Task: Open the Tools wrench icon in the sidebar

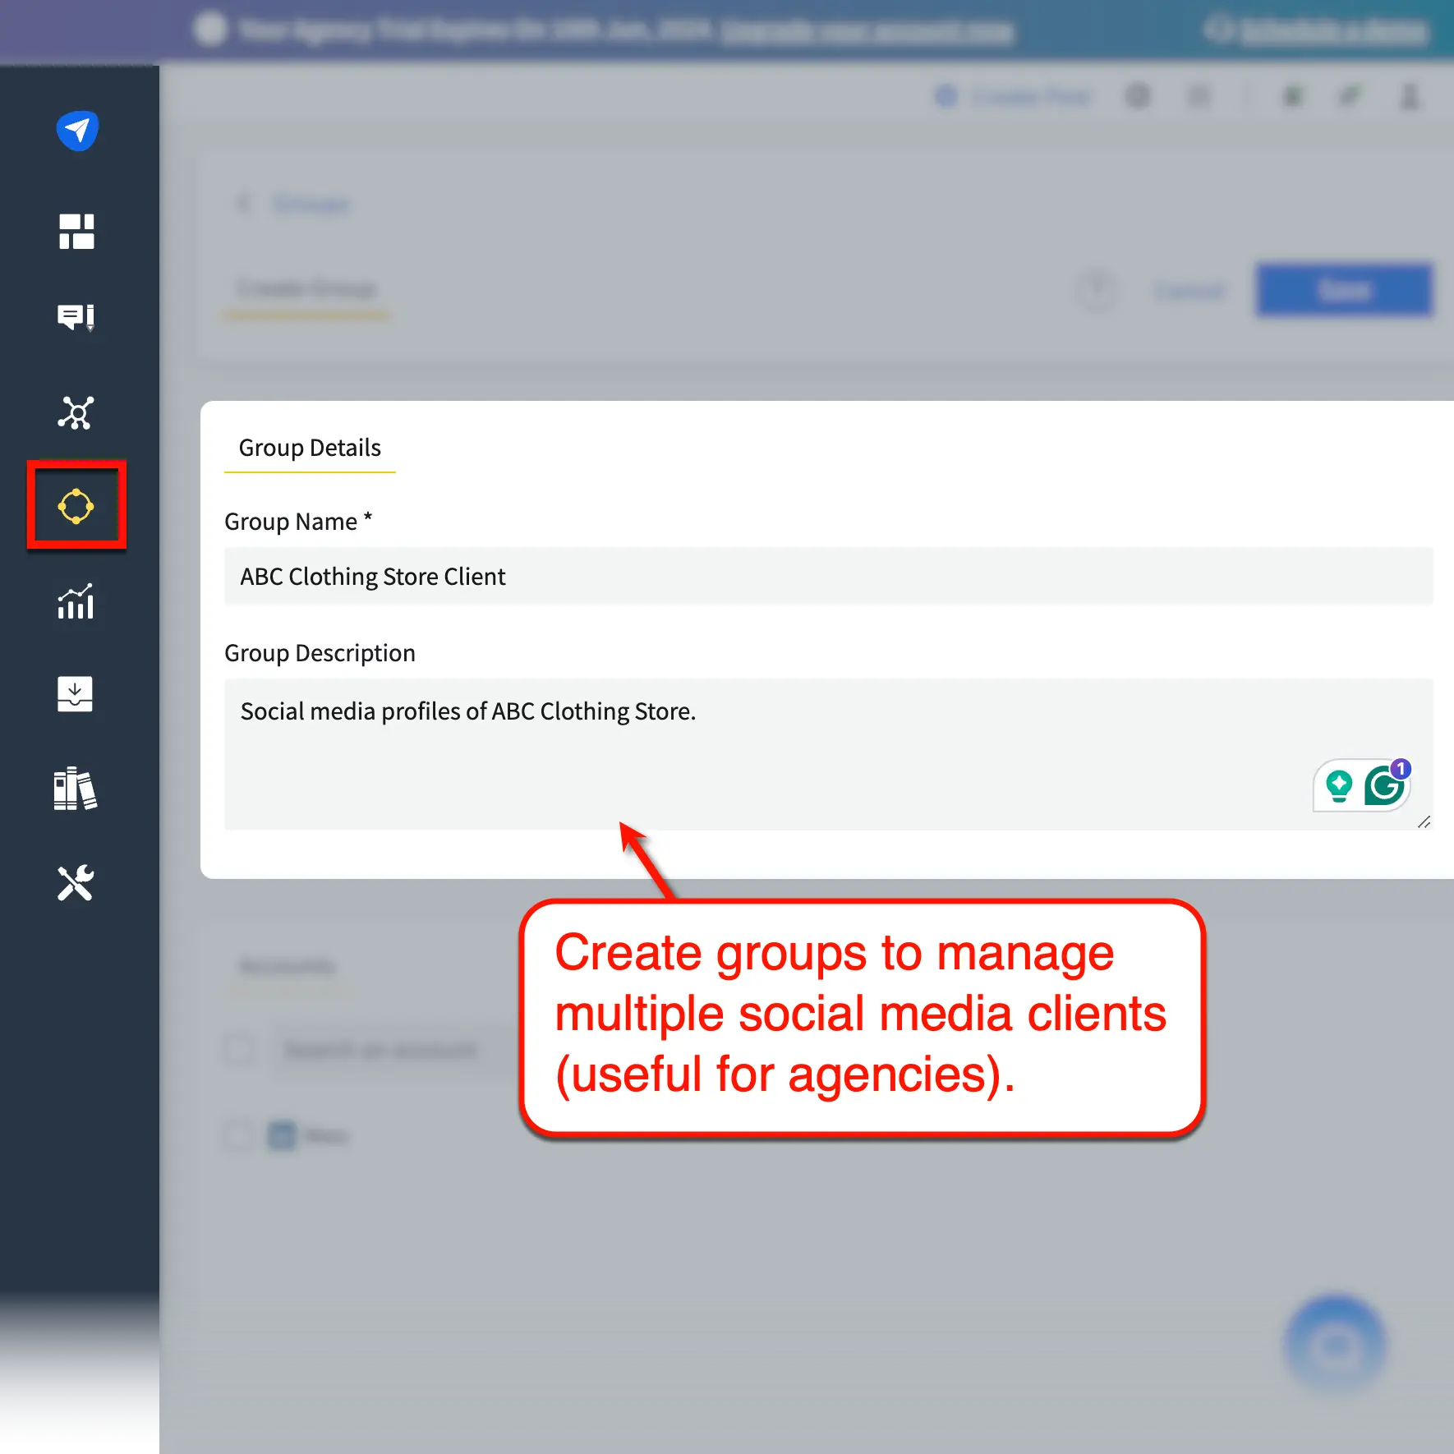Action: point(76,884)
